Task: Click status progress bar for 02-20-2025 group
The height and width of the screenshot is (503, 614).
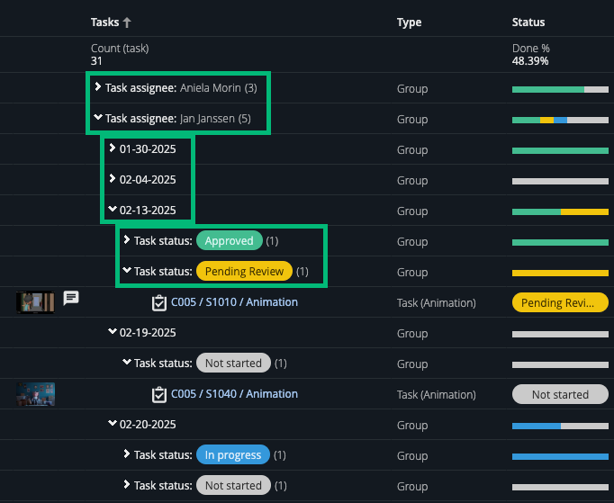Action: click(560, 426)
